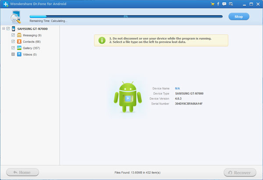Viewport: 263px width, 180px height.
Task: Select the SAMSUNG GT-N7000 device row
Action: (32, 29)
